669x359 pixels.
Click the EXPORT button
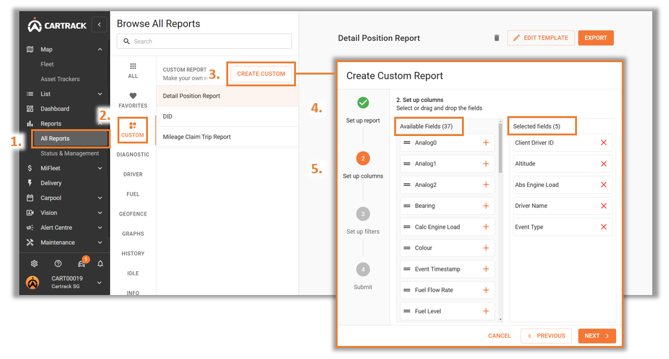pos(596,38)
